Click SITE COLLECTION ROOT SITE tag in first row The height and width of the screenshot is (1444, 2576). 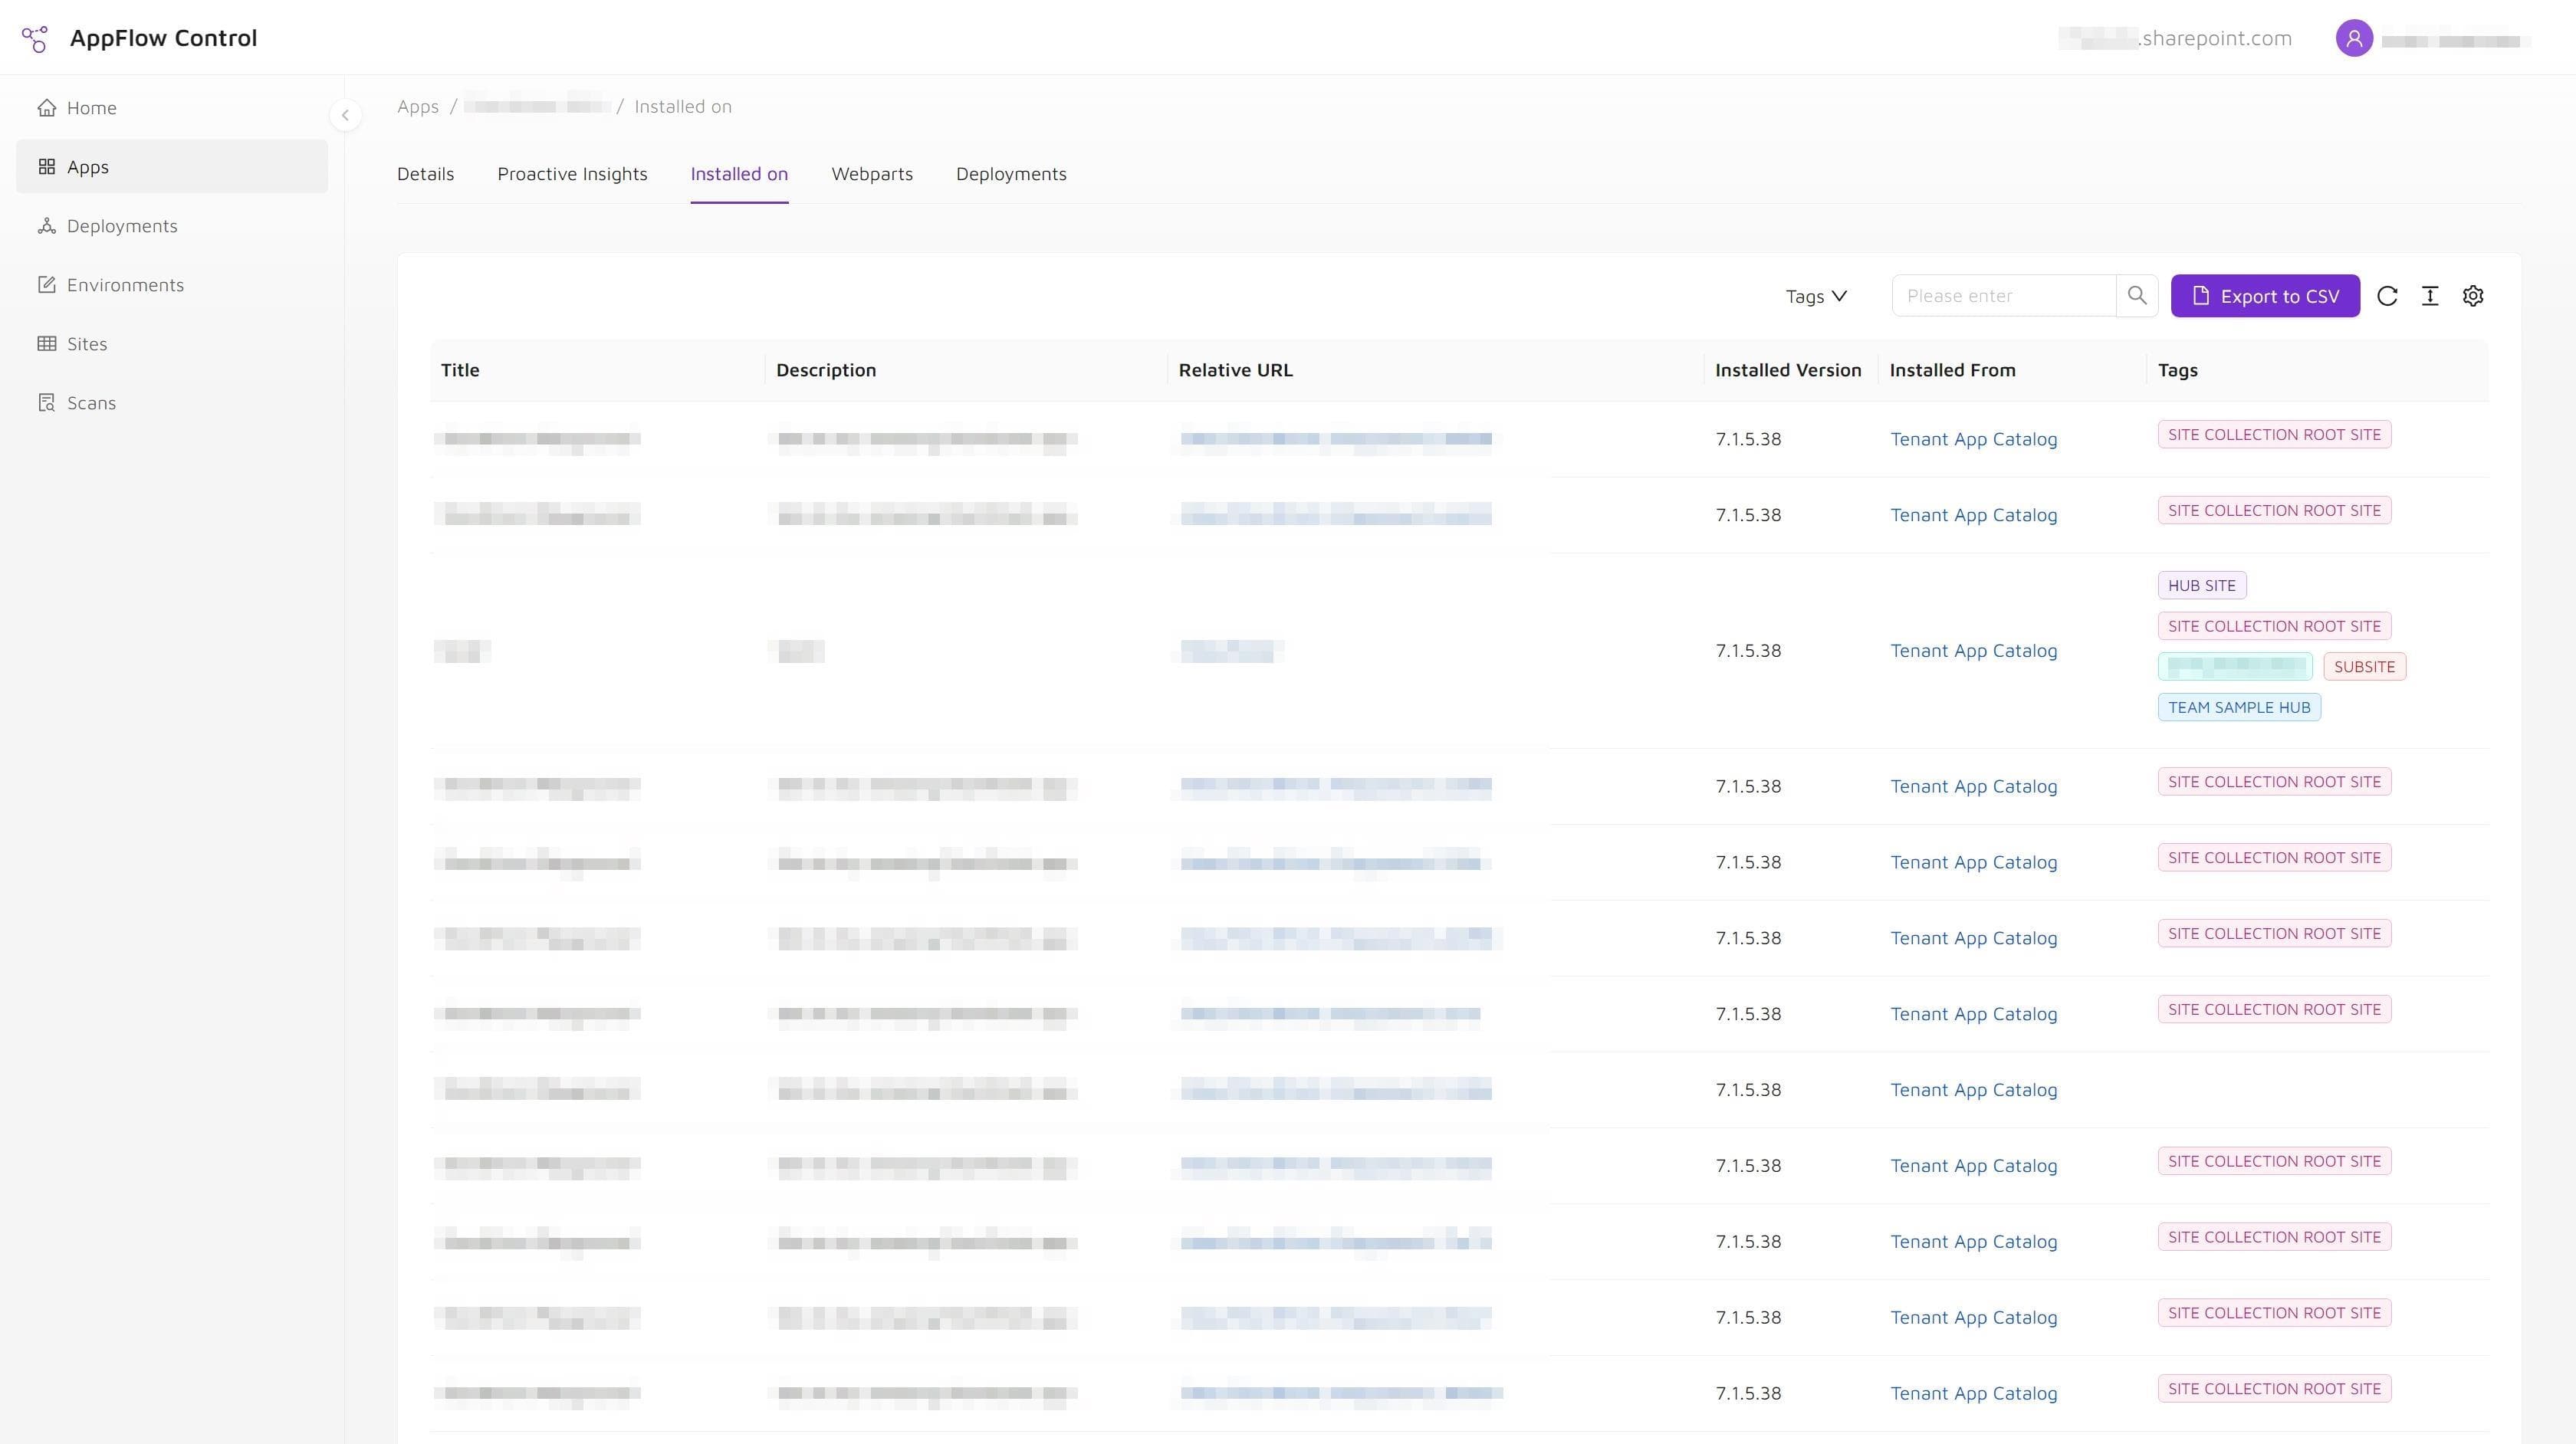[x=2274, y=435]
